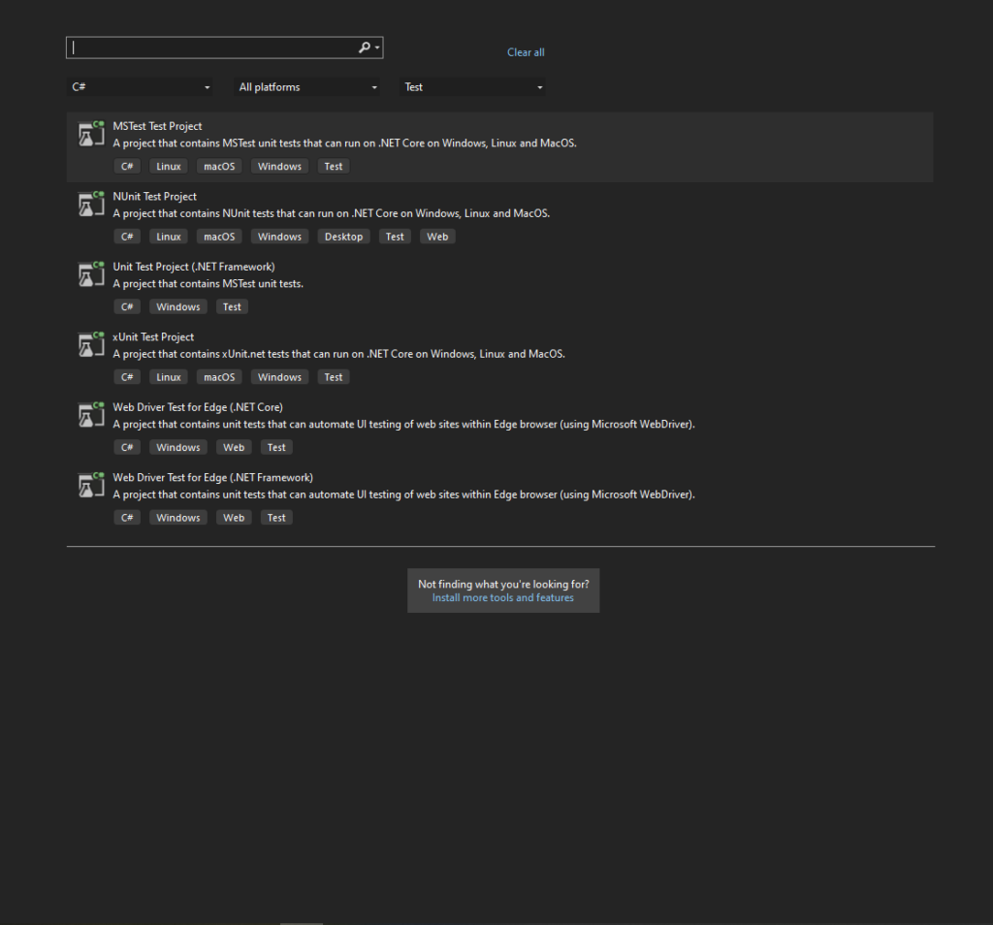Click Clear all filters link
This screenshot has height=925, width=993.
[526, 52]
